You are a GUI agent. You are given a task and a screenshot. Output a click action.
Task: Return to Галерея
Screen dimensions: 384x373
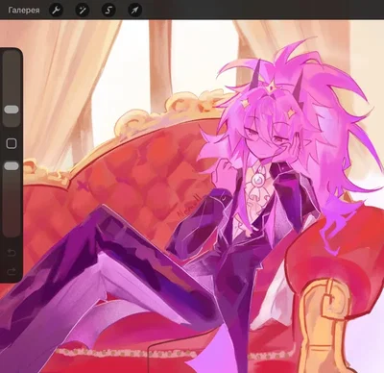click(x=24, y=11)
